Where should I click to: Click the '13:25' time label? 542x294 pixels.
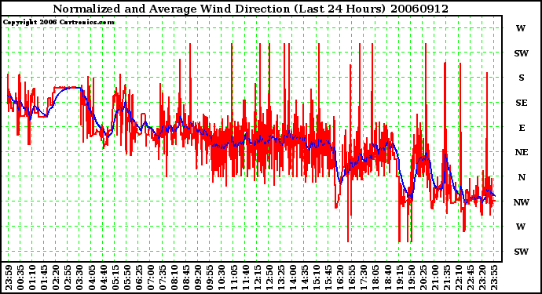(x=281, y=278)
